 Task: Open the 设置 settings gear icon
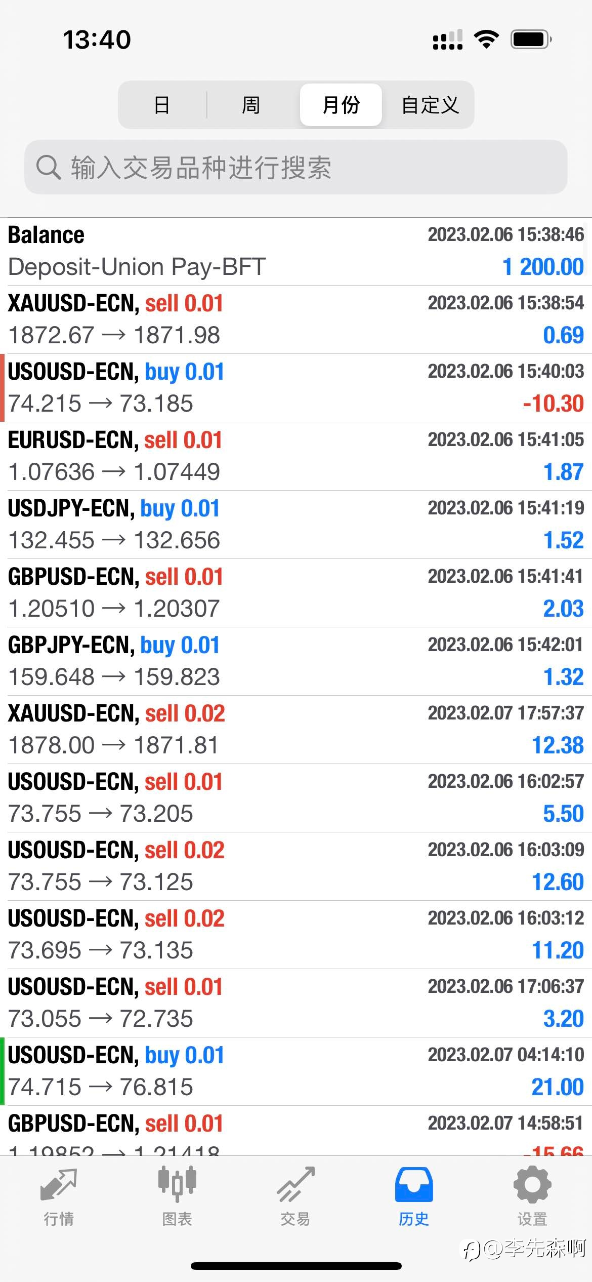pyautogui.click(x=532, y=1184)
